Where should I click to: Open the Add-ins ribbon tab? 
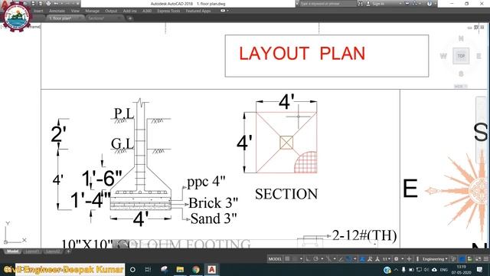click(x=129, y=11)
